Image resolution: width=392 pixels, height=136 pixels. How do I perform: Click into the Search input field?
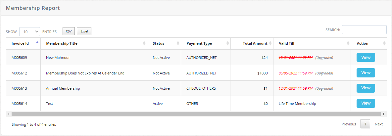pos(364,30)
